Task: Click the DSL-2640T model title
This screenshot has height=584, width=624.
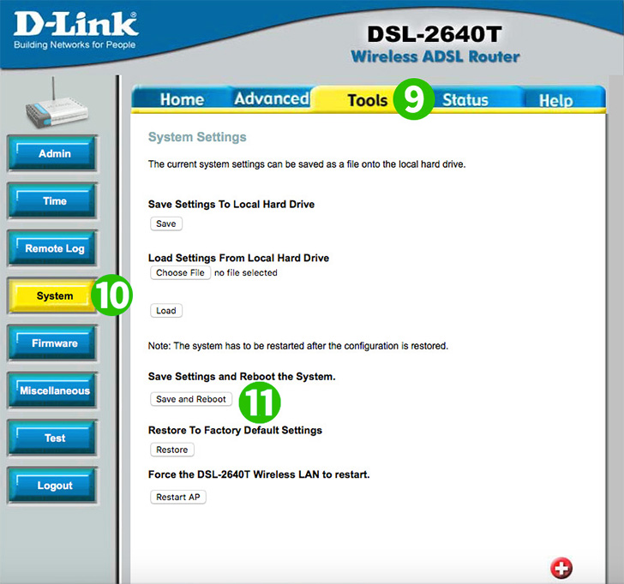Action: 435,34
